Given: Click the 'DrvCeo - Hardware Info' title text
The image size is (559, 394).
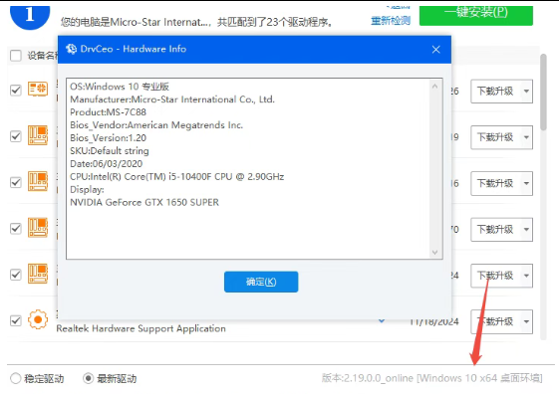Looking at the screenshot, I should (134, 49).
